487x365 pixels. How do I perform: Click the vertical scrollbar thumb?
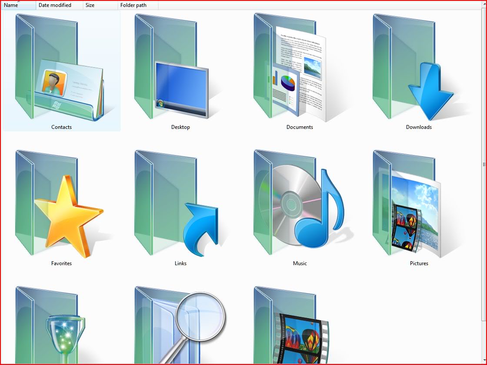tap(484, 164)
